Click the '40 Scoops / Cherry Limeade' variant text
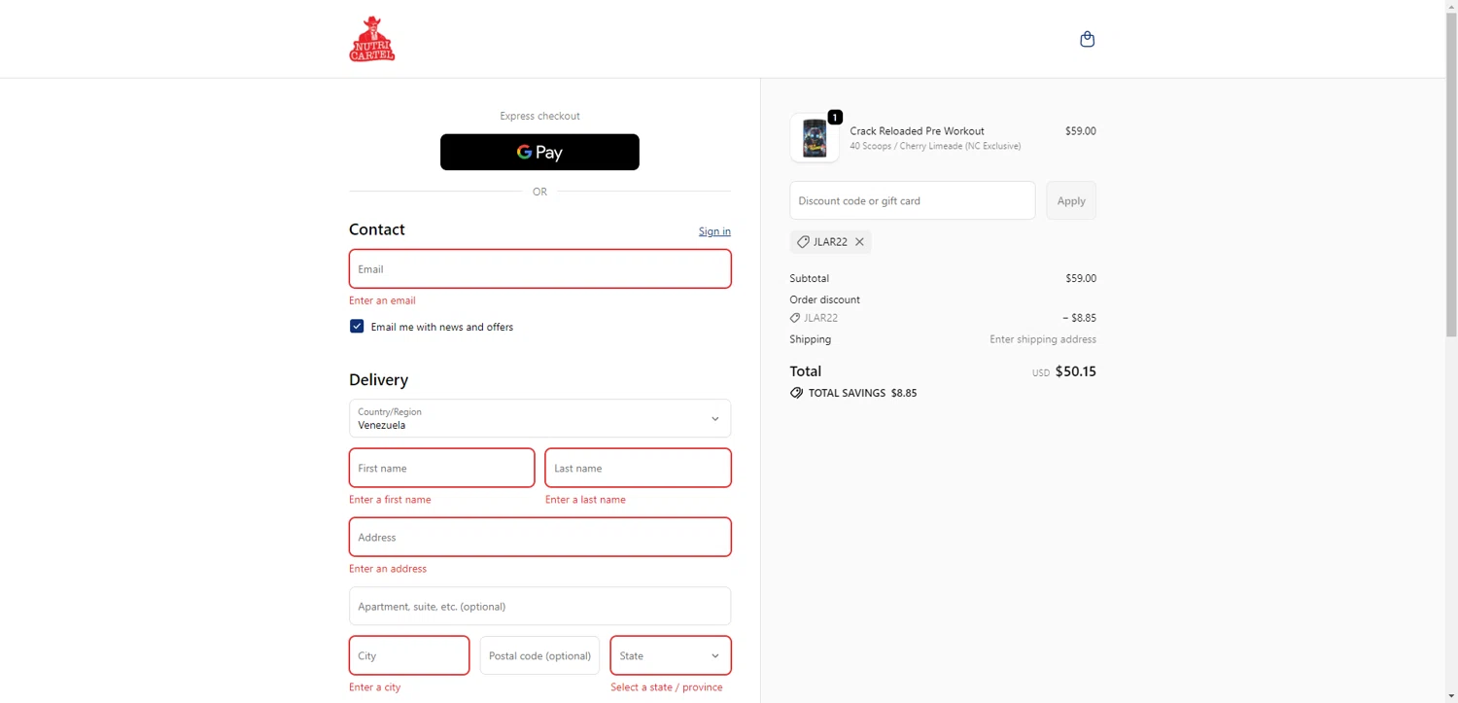 click(935, 146)
